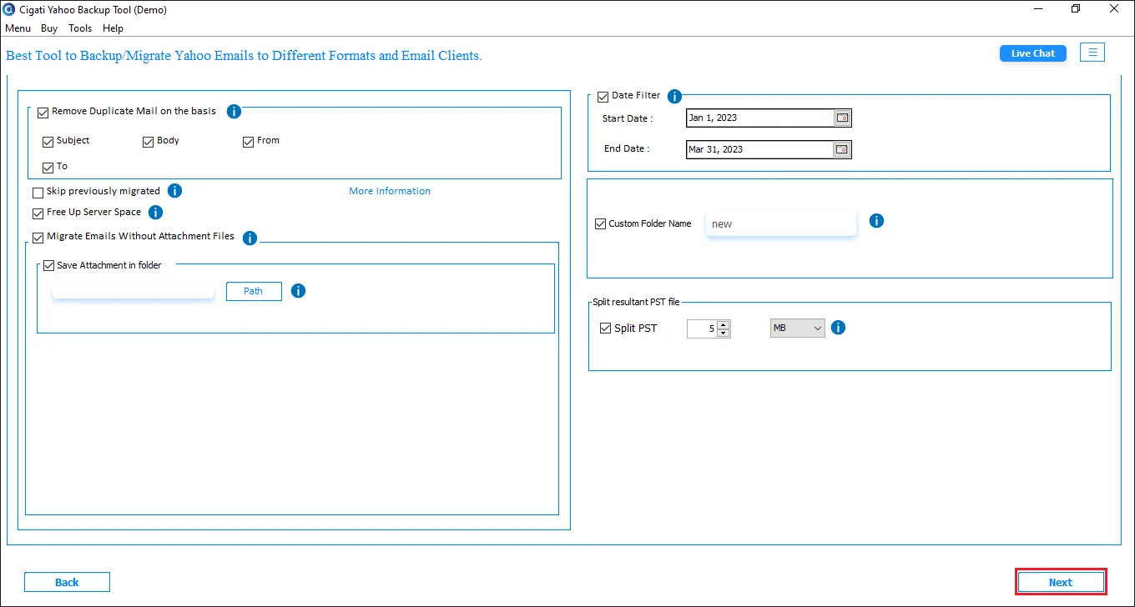Click info icon next to Skip previously migrated

click(x=174, y=191)
